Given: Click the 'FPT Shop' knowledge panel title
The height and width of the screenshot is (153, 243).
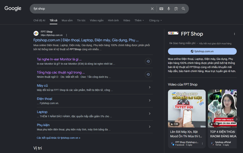Looking at the screenshot, I should click(x=192, y=34).
